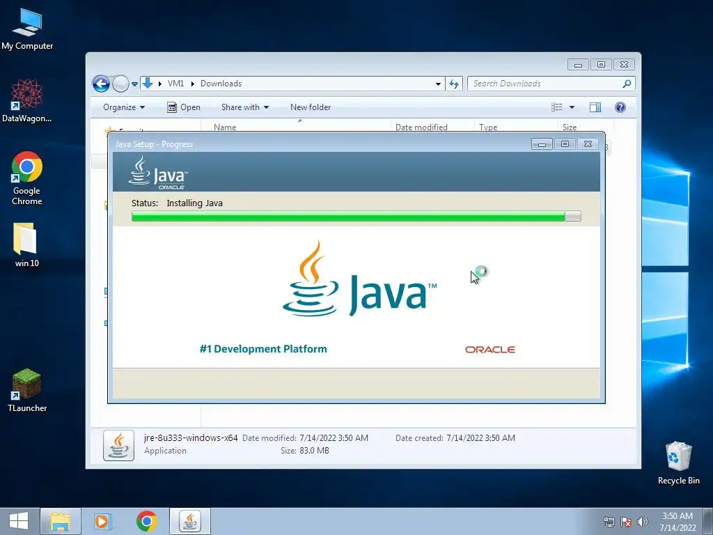Toggle the preview pane icon
This screenshot has width=713, height=535.
pos(595,107)
